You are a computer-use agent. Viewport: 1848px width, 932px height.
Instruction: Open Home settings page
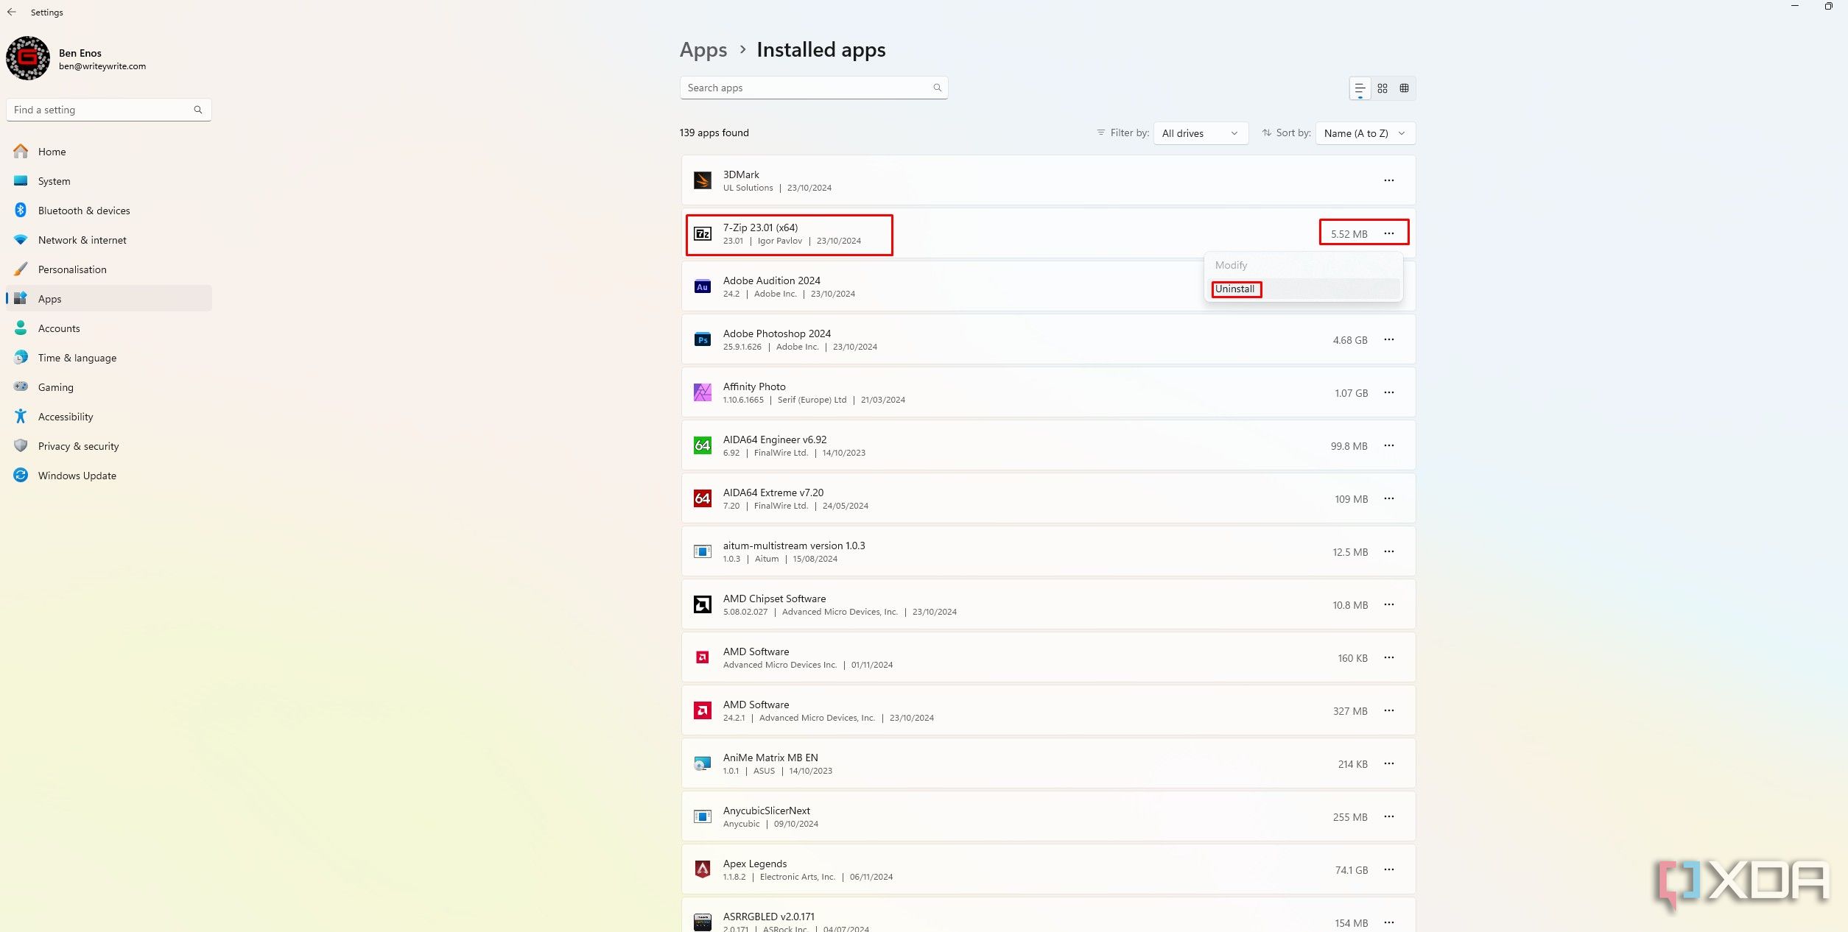click(x=109, y=152)
